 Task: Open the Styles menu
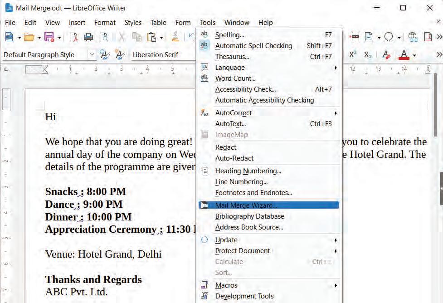pyautogui.click(x=133, y=23)
